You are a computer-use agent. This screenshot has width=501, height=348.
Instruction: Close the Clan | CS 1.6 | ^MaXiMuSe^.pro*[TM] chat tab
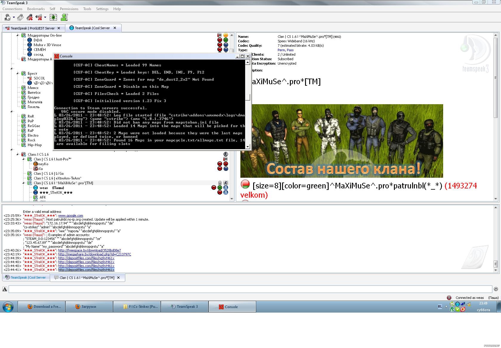pos(118,278)
